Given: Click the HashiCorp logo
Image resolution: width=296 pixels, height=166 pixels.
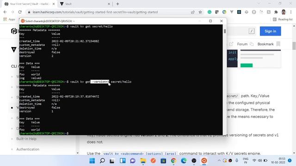Looking at the screenshot, I should tap(14, 31).
